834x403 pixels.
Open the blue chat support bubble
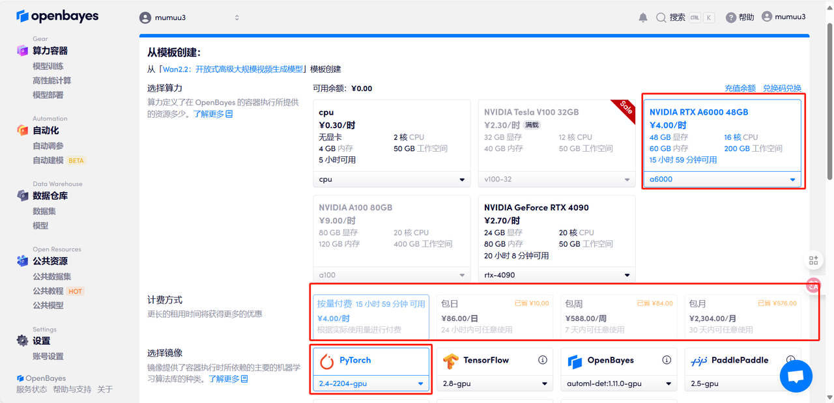pos(796,376)
